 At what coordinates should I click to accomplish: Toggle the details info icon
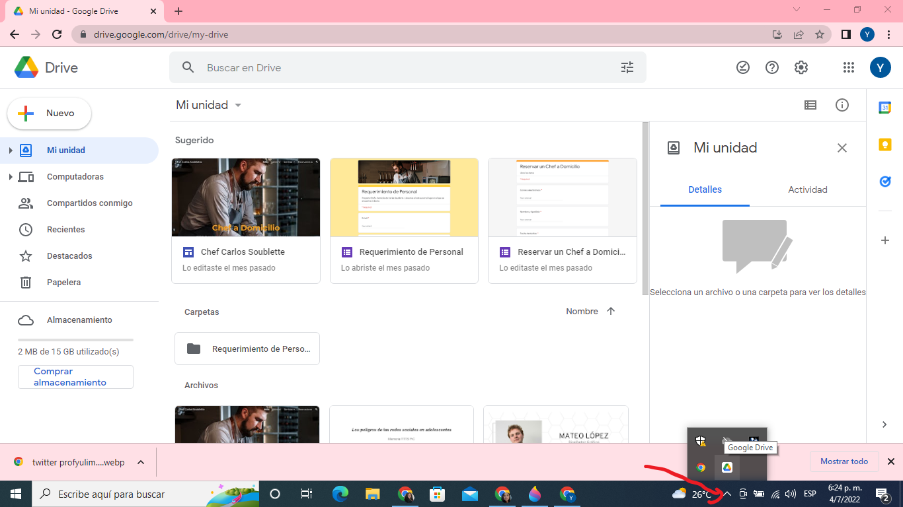tap(842, 105)
